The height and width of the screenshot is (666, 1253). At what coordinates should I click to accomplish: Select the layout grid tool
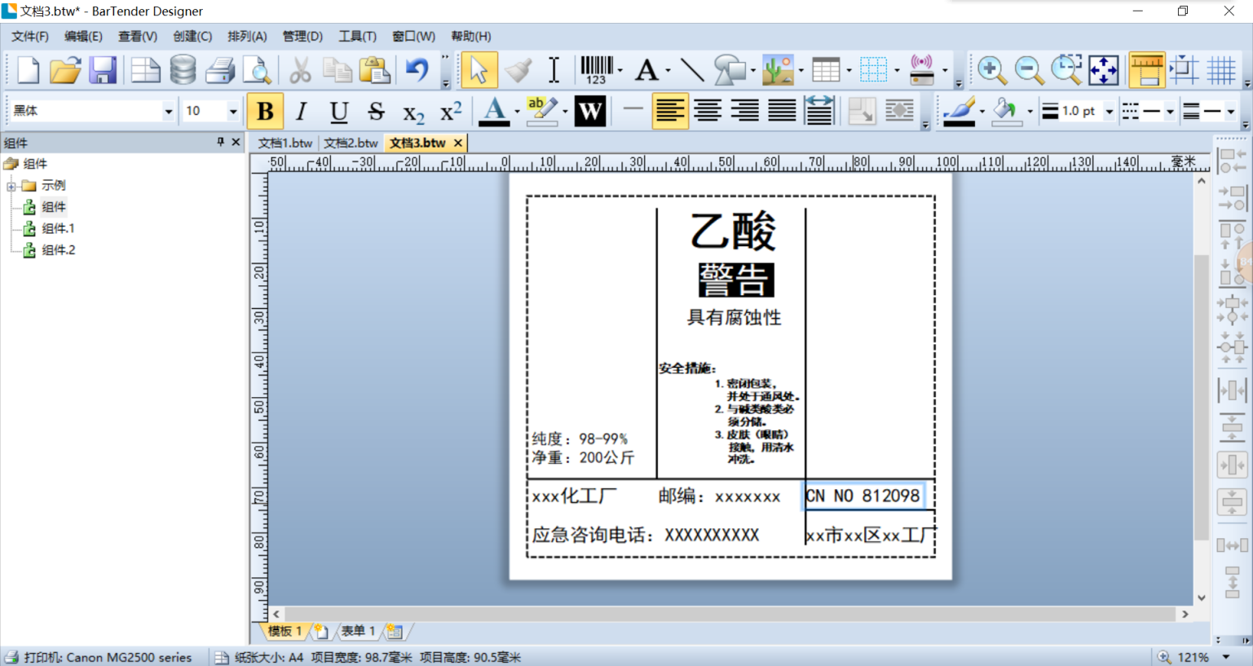click(873, 70)
